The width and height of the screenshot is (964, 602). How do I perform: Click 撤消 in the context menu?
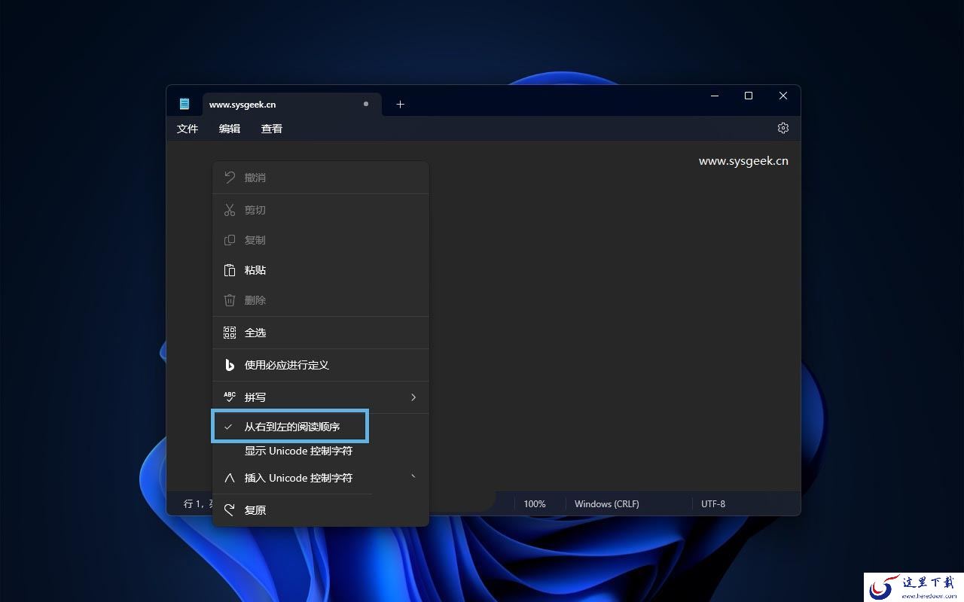click(321, 178)
